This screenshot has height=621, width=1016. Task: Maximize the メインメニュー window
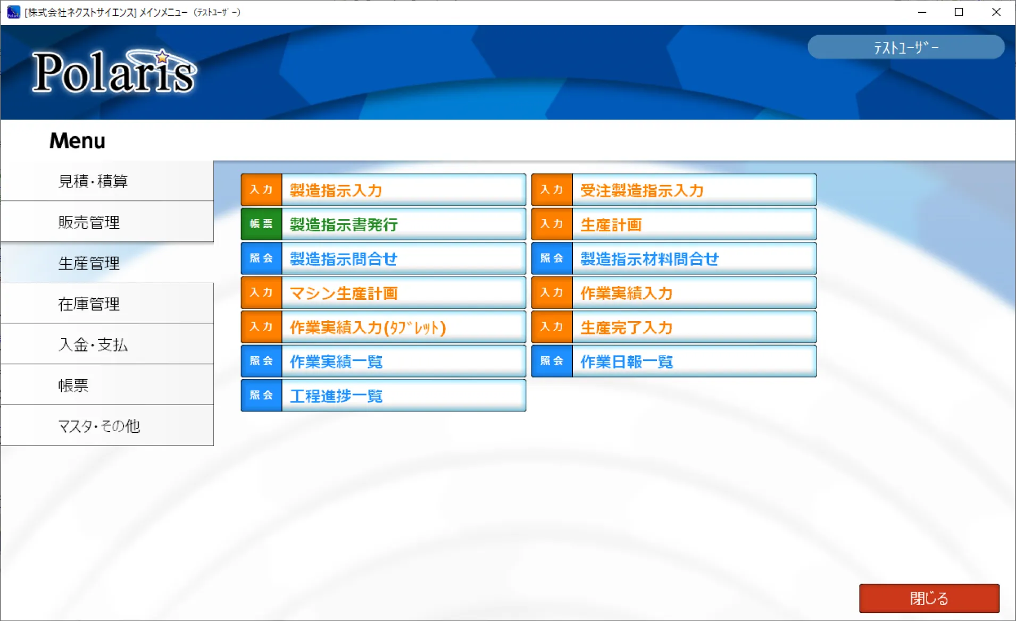[959, 12]
